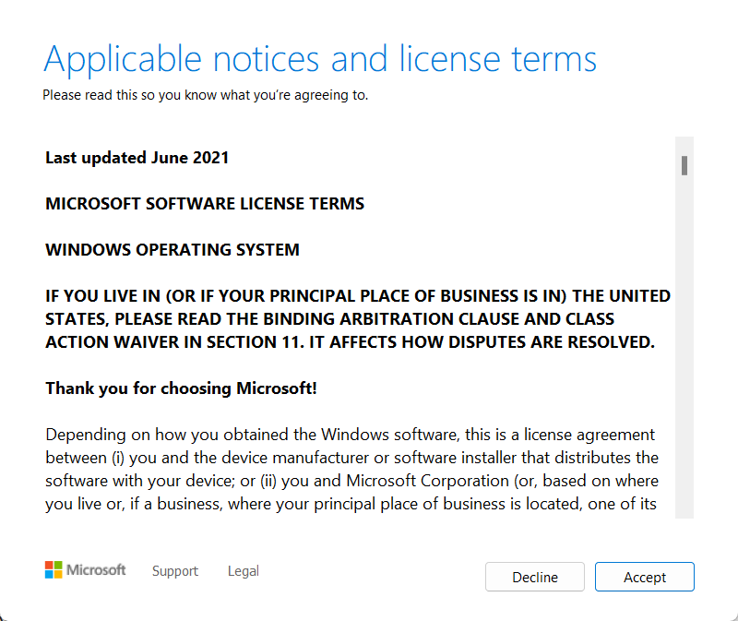Open the Support link
The height and width of the screenshot is (621, 738).
pos(175,570)
